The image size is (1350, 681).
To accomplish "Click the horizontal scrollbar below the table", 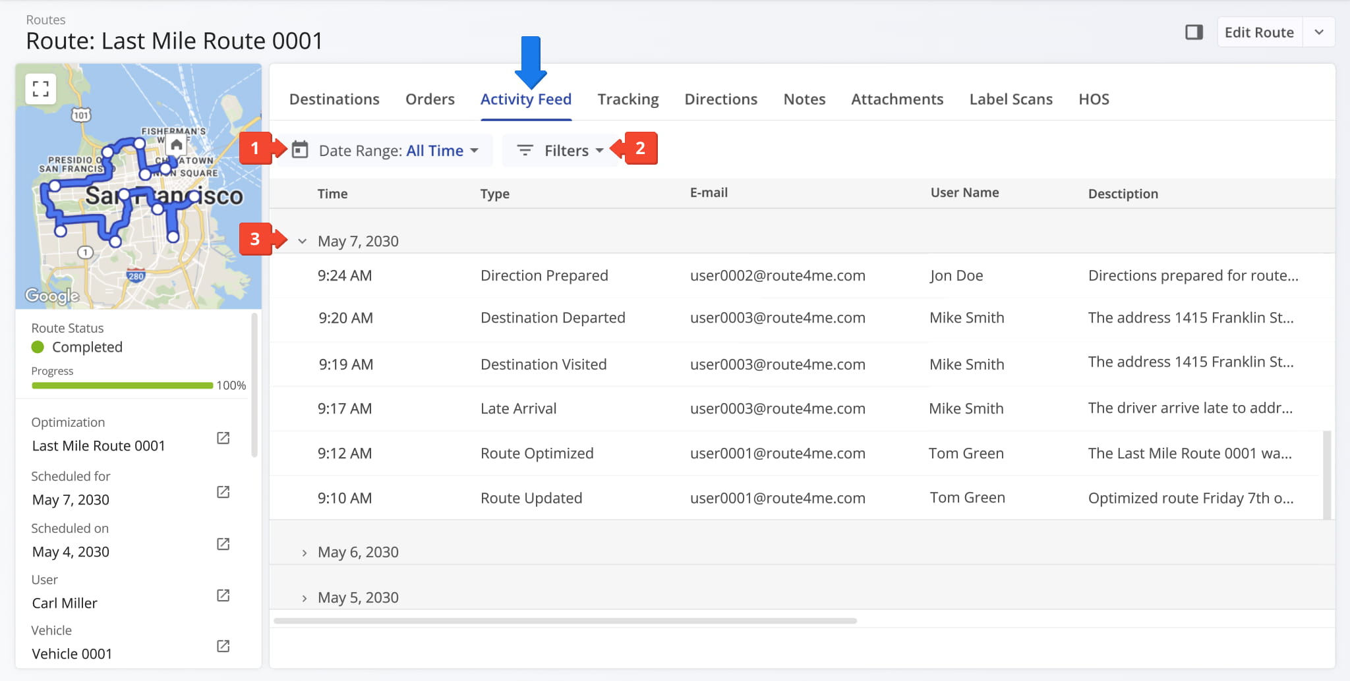I will pyautogui.click(x=565, y=620).
